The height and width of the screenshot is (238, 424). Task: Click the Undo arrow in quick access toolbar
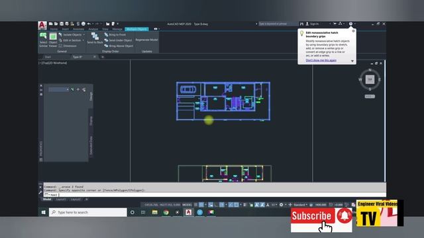(89, 24)
